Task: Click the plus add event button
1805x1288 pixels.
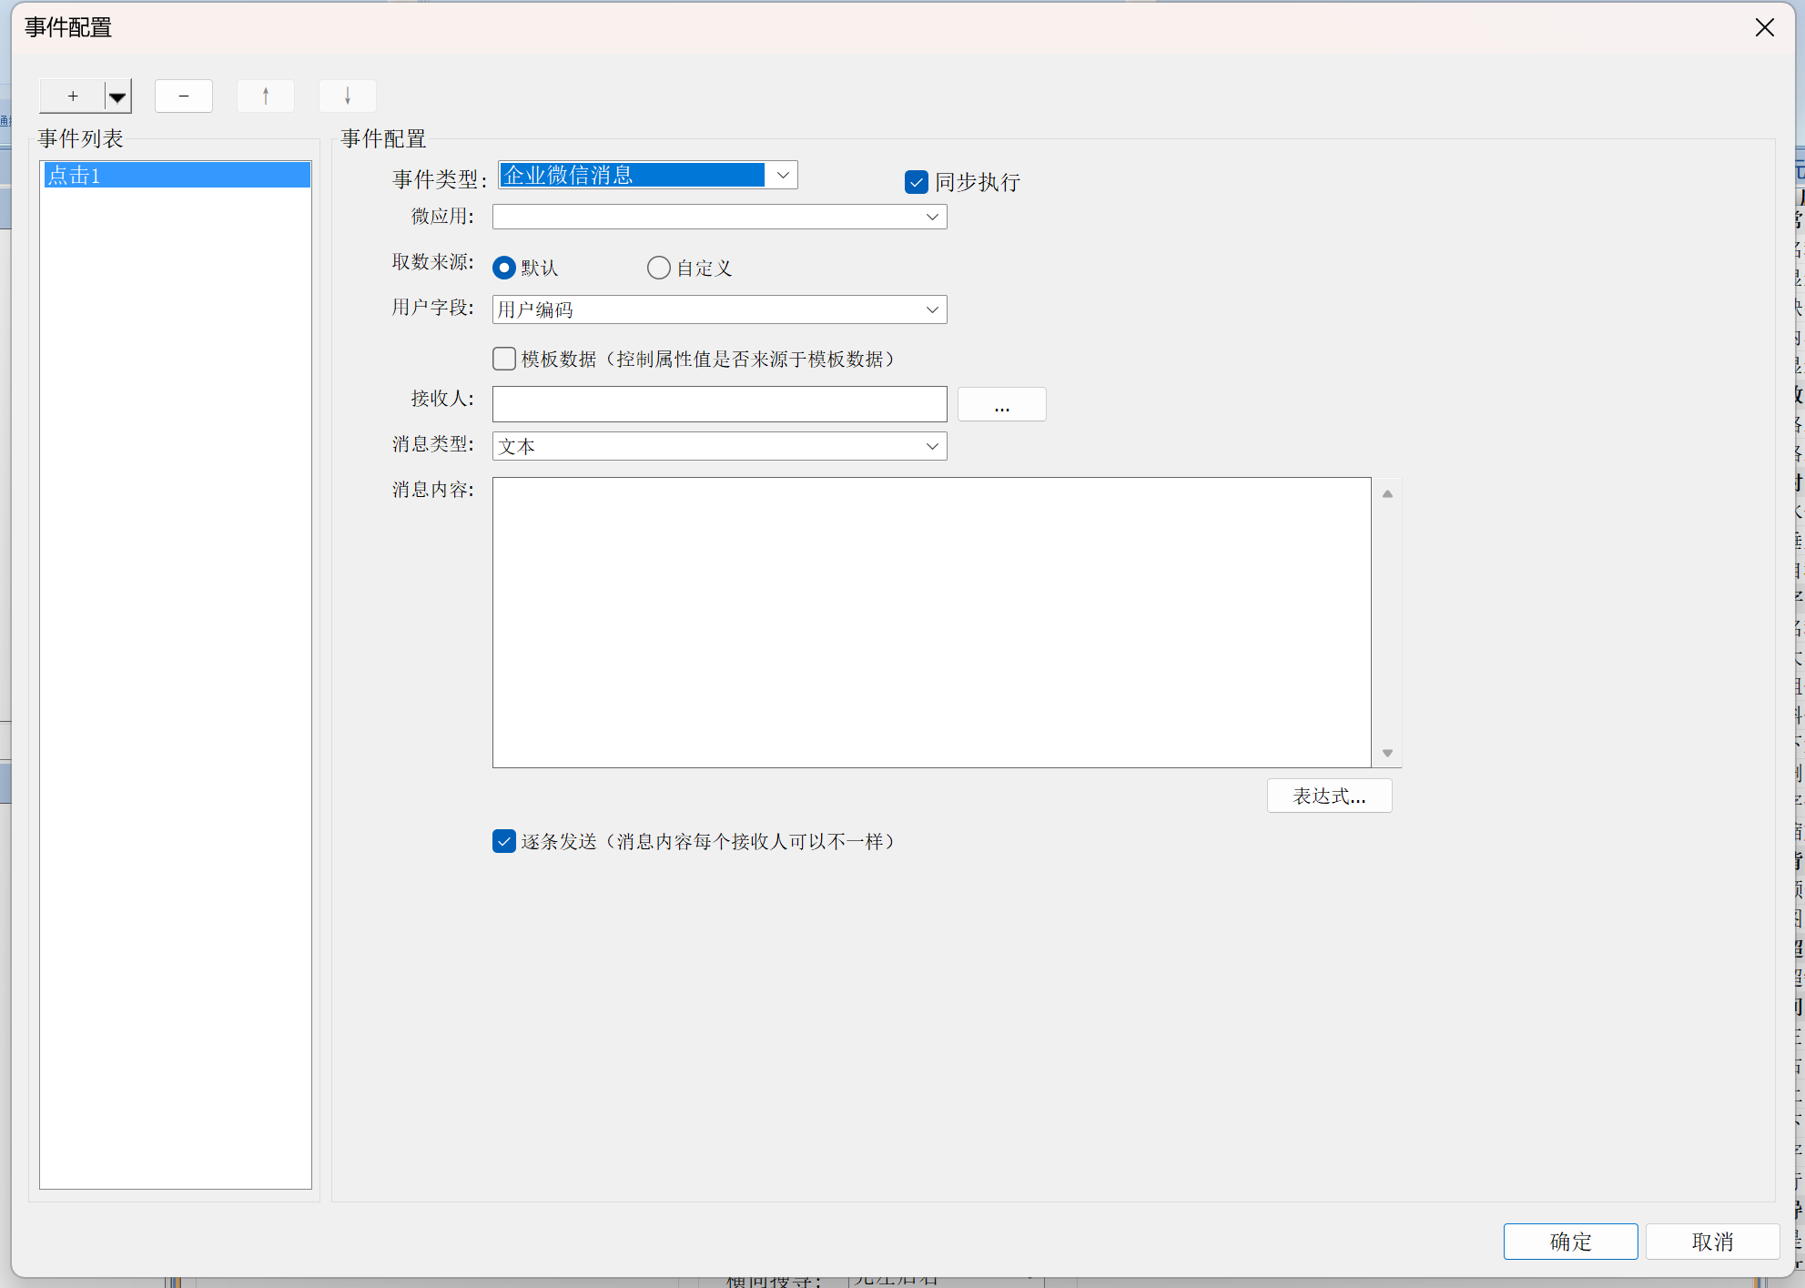Action: (73, 96)
